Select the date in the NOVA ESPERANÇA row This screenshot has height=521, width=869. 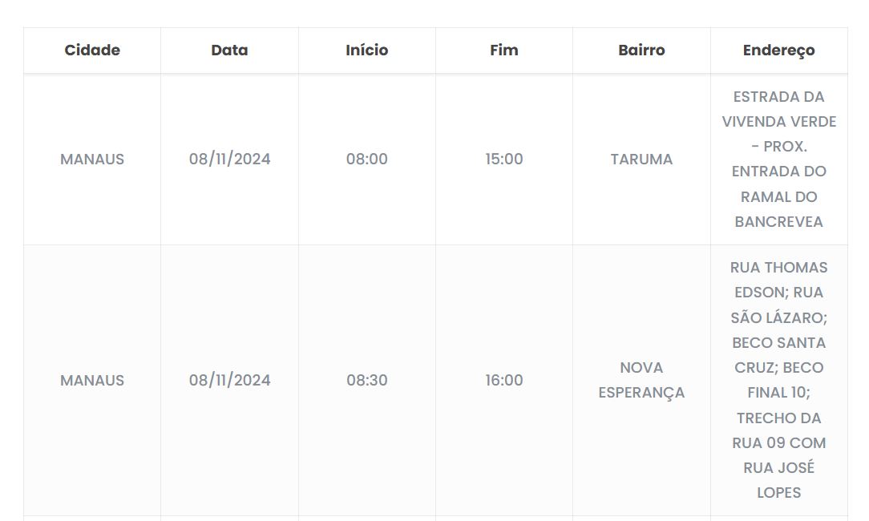point(229,380)
